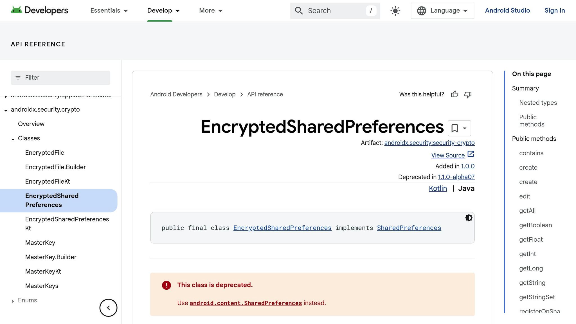Click SharedPreferences link in code block

click(x=409, y=228)
